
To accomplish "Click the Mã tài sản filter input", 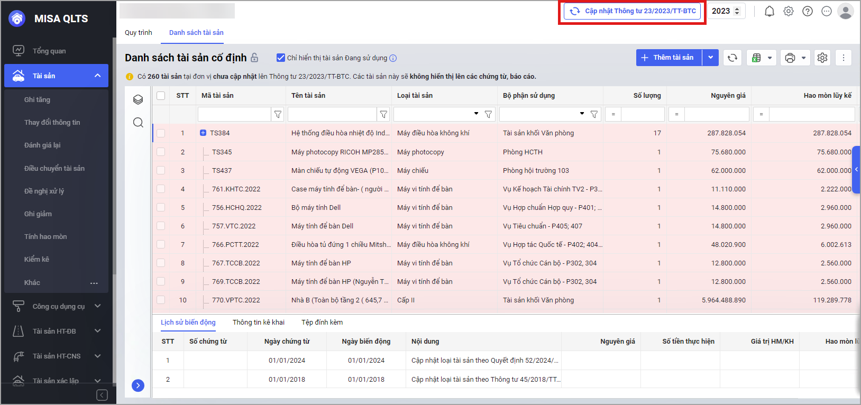I will point(234,114).
